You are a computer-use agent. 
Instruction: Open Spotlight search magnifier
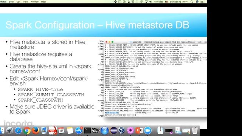[x=192, y=2]
